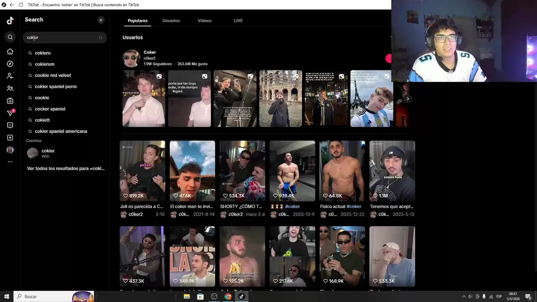Open video with 1.1M likes
537x302 pixels.
(x=392, y=171)
